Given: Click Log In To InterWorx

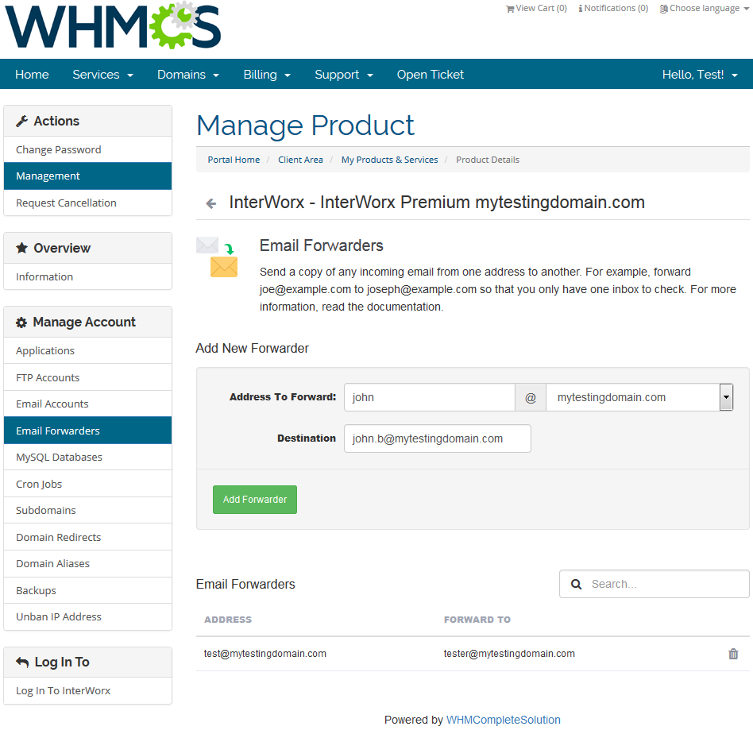Looking at the screenshot, I should point(87,691).
